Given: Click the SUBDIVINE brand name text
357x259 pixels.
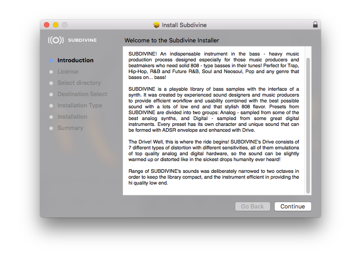Looking at the screenshot, I should pos(82,40).
